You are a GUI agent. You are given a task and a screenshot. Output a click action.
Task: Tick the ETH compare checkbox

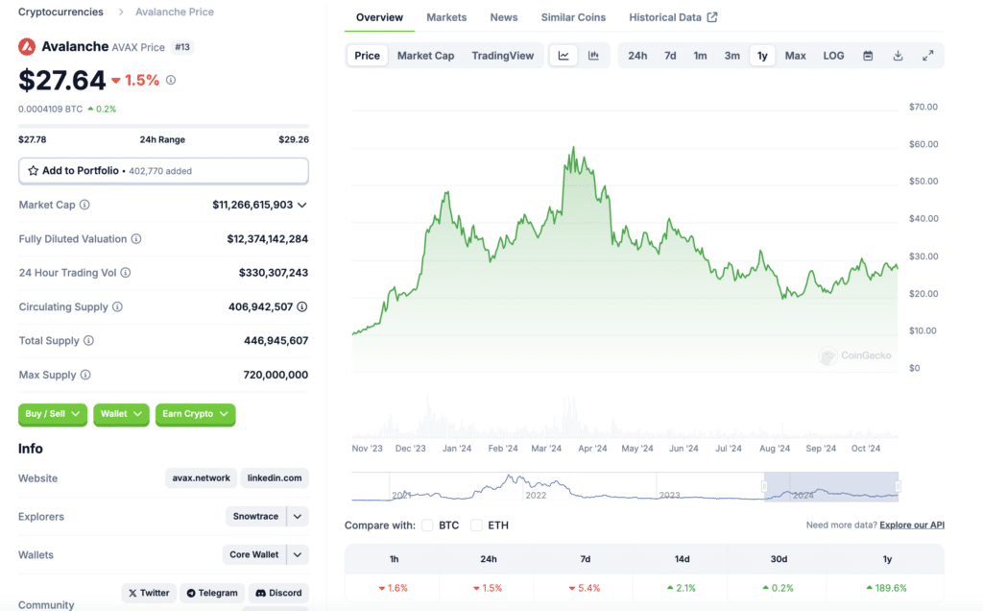point(476,525)
